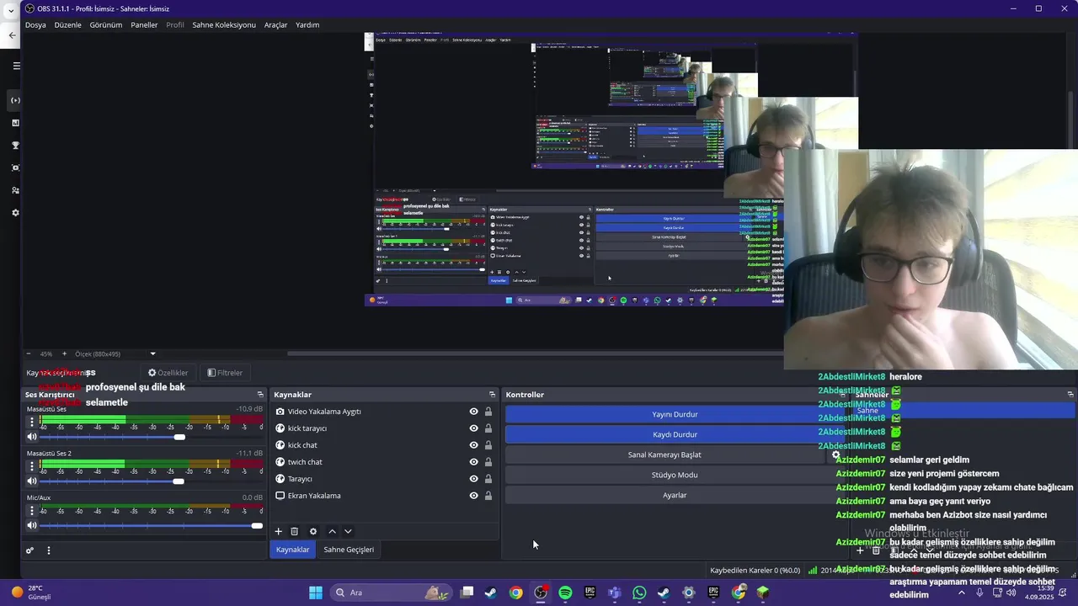The width and height of the screenshot is (1078, 606).
Task: Open Sahne Koleksiyonu menu
Action: tap(224, 25)
